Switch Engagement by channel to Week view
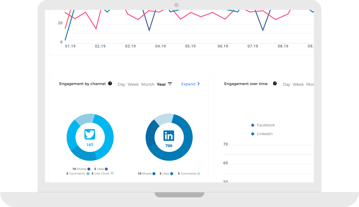Screen dimensions: 359x207 coord(133,84)
